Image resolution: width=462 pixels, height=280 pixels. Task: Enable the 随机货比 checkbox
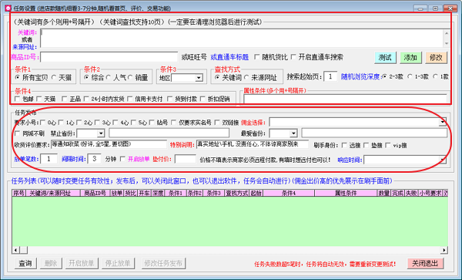(x=257, y=57)
